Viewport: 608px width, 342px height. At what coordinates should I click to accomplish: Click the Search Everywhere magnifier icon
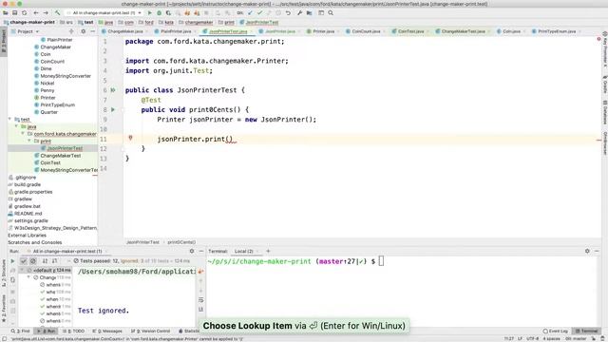click(x=331, y=12)
